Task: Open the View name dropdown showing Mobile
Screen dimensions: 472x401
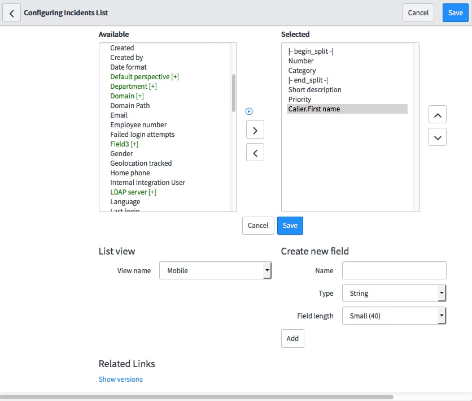Action: click(215, 270)
